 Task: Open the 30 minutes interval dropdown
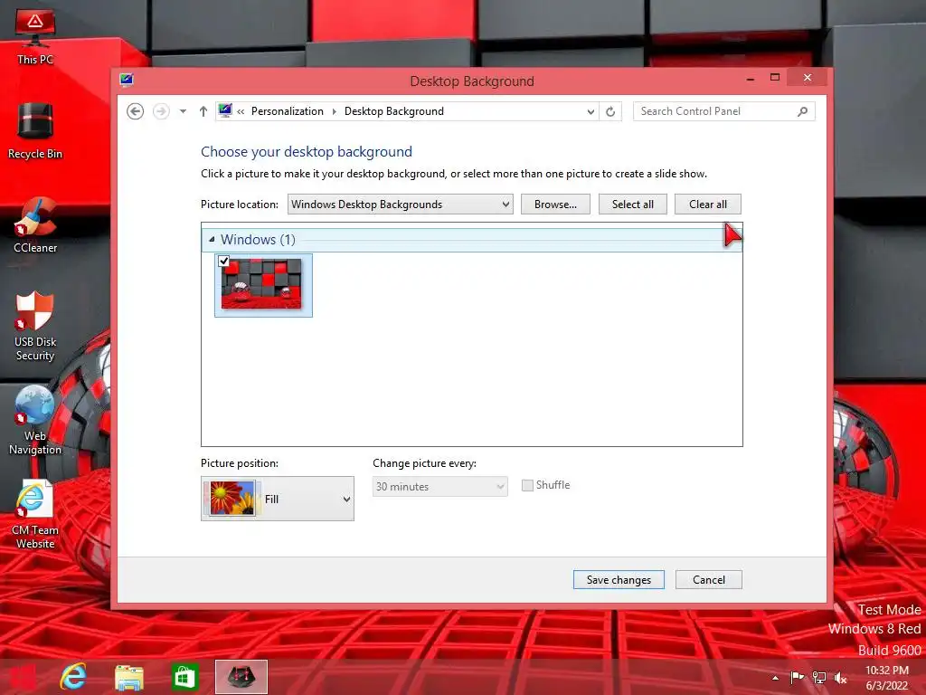[x=440, y=486]
